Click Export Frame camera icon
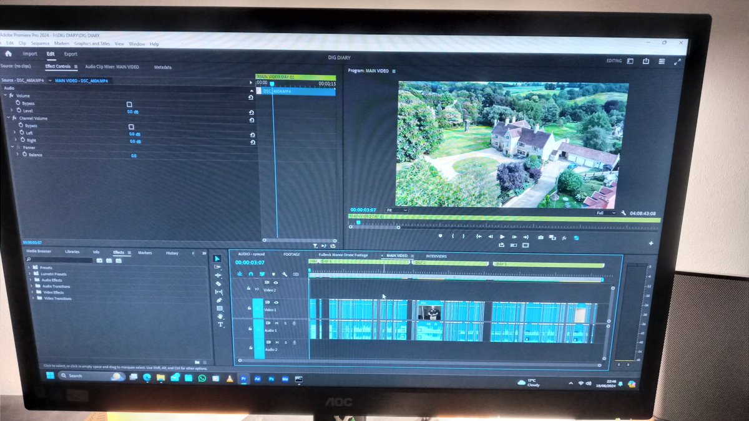The image size is (749, 421). [x=541, y=238]
